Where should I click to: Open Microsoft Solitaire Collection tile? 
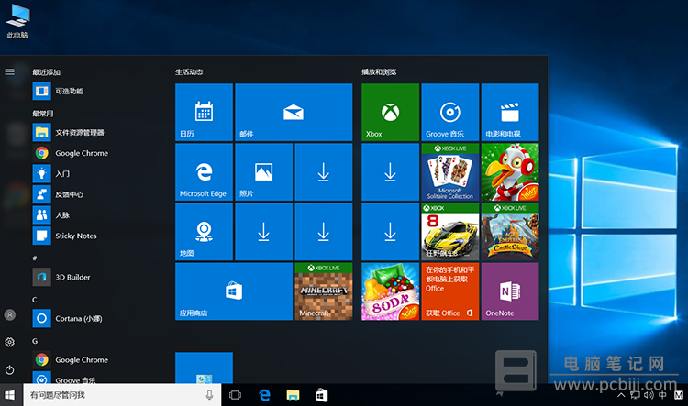click(449, 172)
